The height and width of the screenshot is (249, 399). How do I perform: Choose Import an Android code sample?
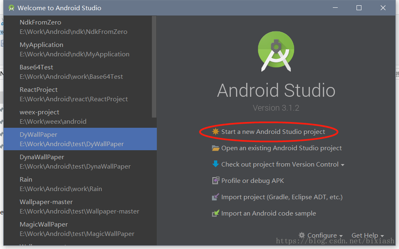click(268, 213)
